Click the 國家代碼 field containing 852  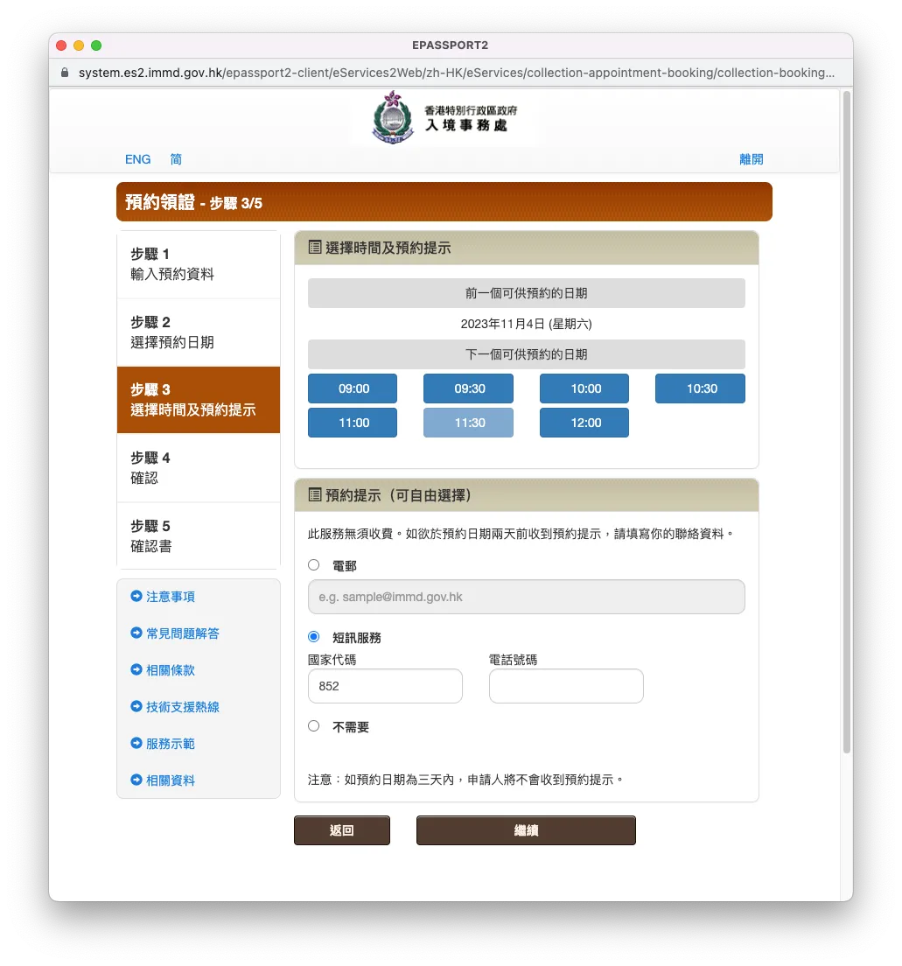point(385,686)
